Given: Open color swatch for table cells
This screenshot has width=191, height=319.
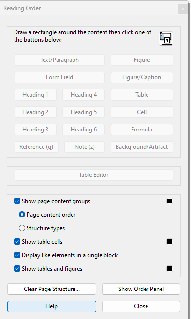Looking at the screenshot, I should tap(170, 242).
